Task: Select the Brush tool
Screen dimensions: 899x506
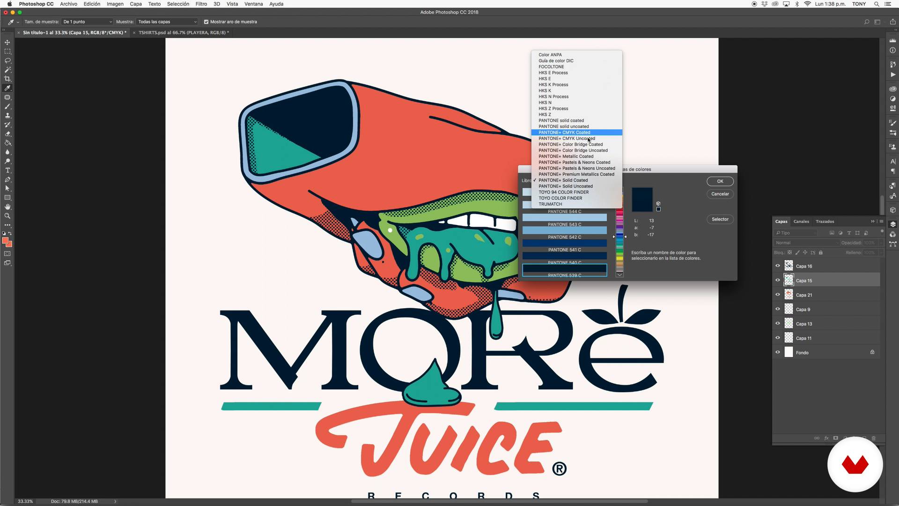Action: coord(7,106)
